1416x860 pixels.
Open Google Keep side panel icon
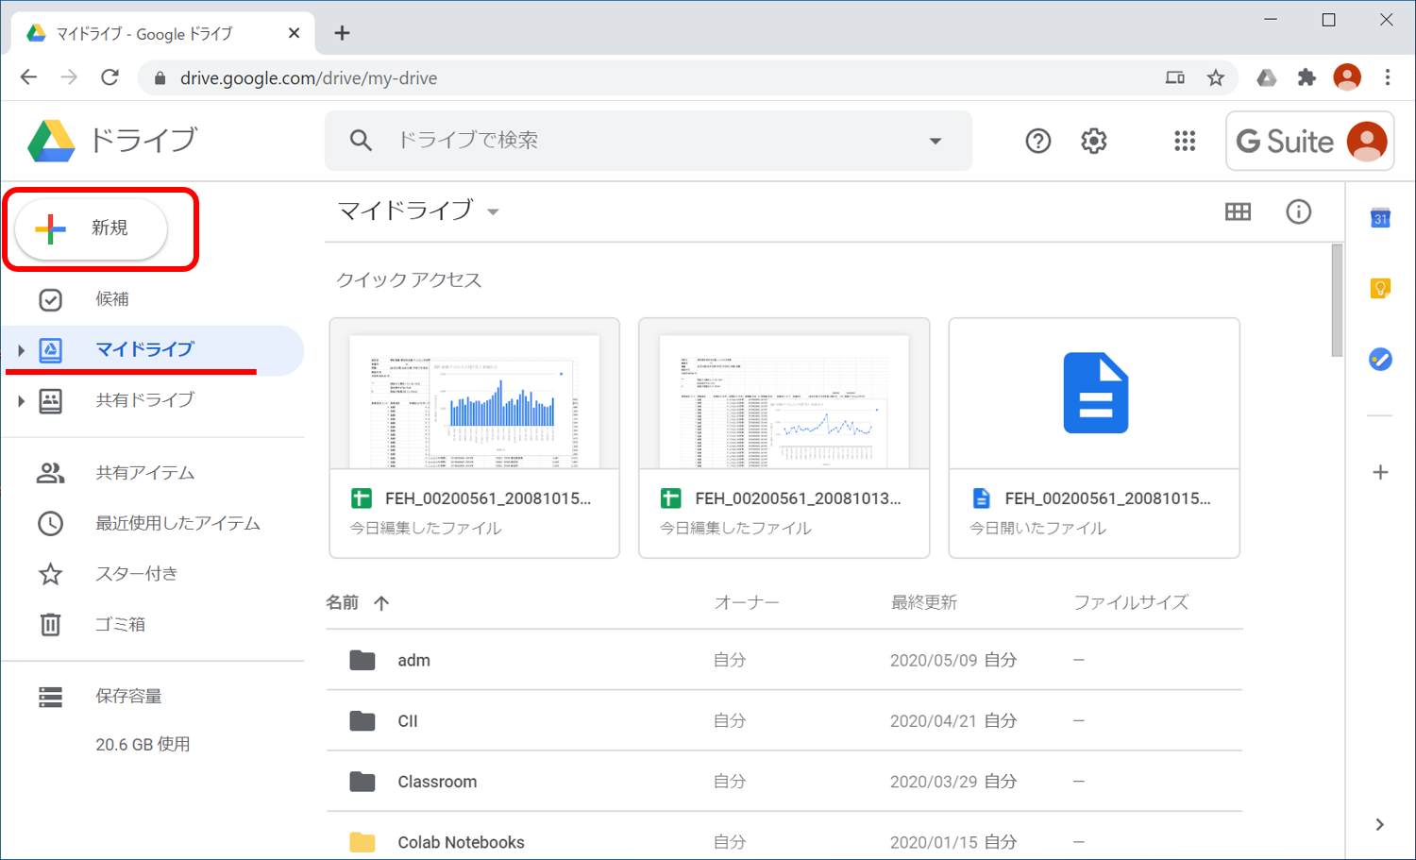click(1380, 288)
